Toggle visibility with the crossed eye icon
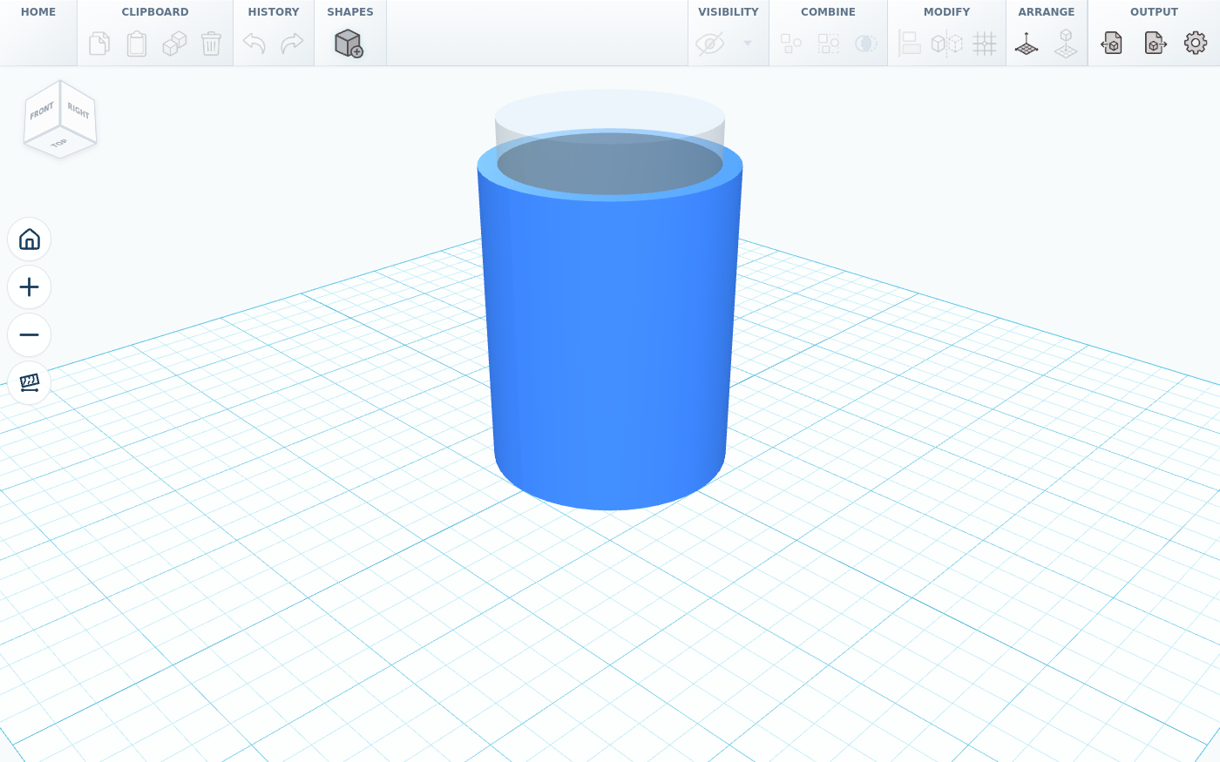Screen dimensions: 1220x762 tap(709, 44)
